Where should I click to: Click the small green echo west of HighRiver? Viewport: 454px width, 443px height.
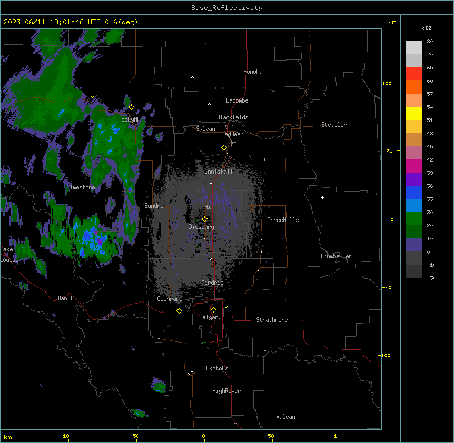pos(159,386)
